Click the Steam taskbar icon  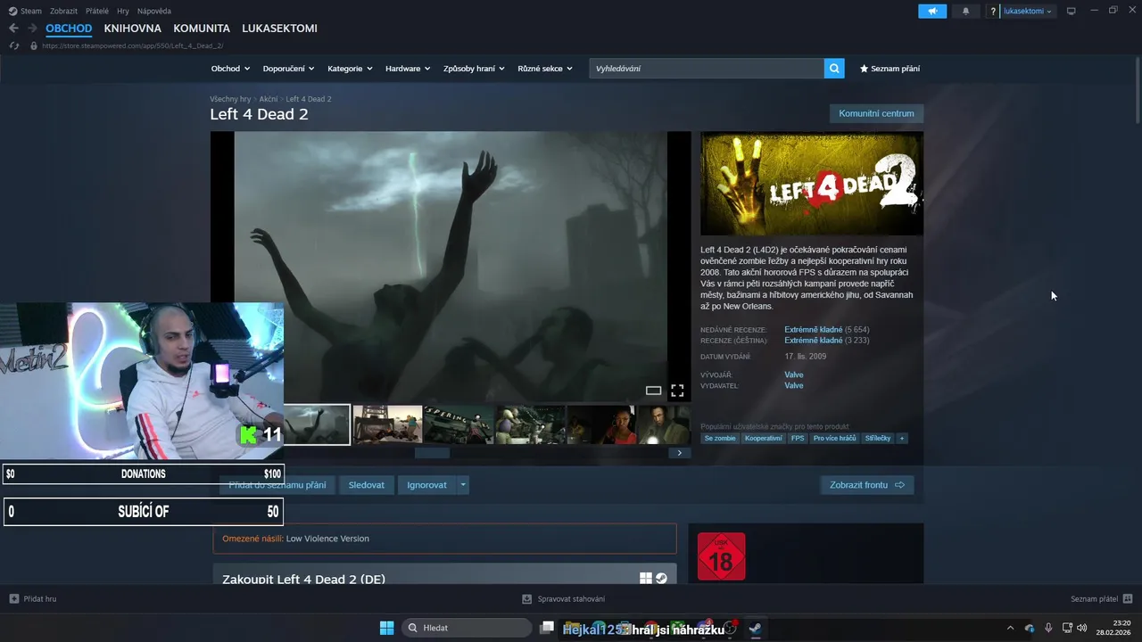click(755, 628)
